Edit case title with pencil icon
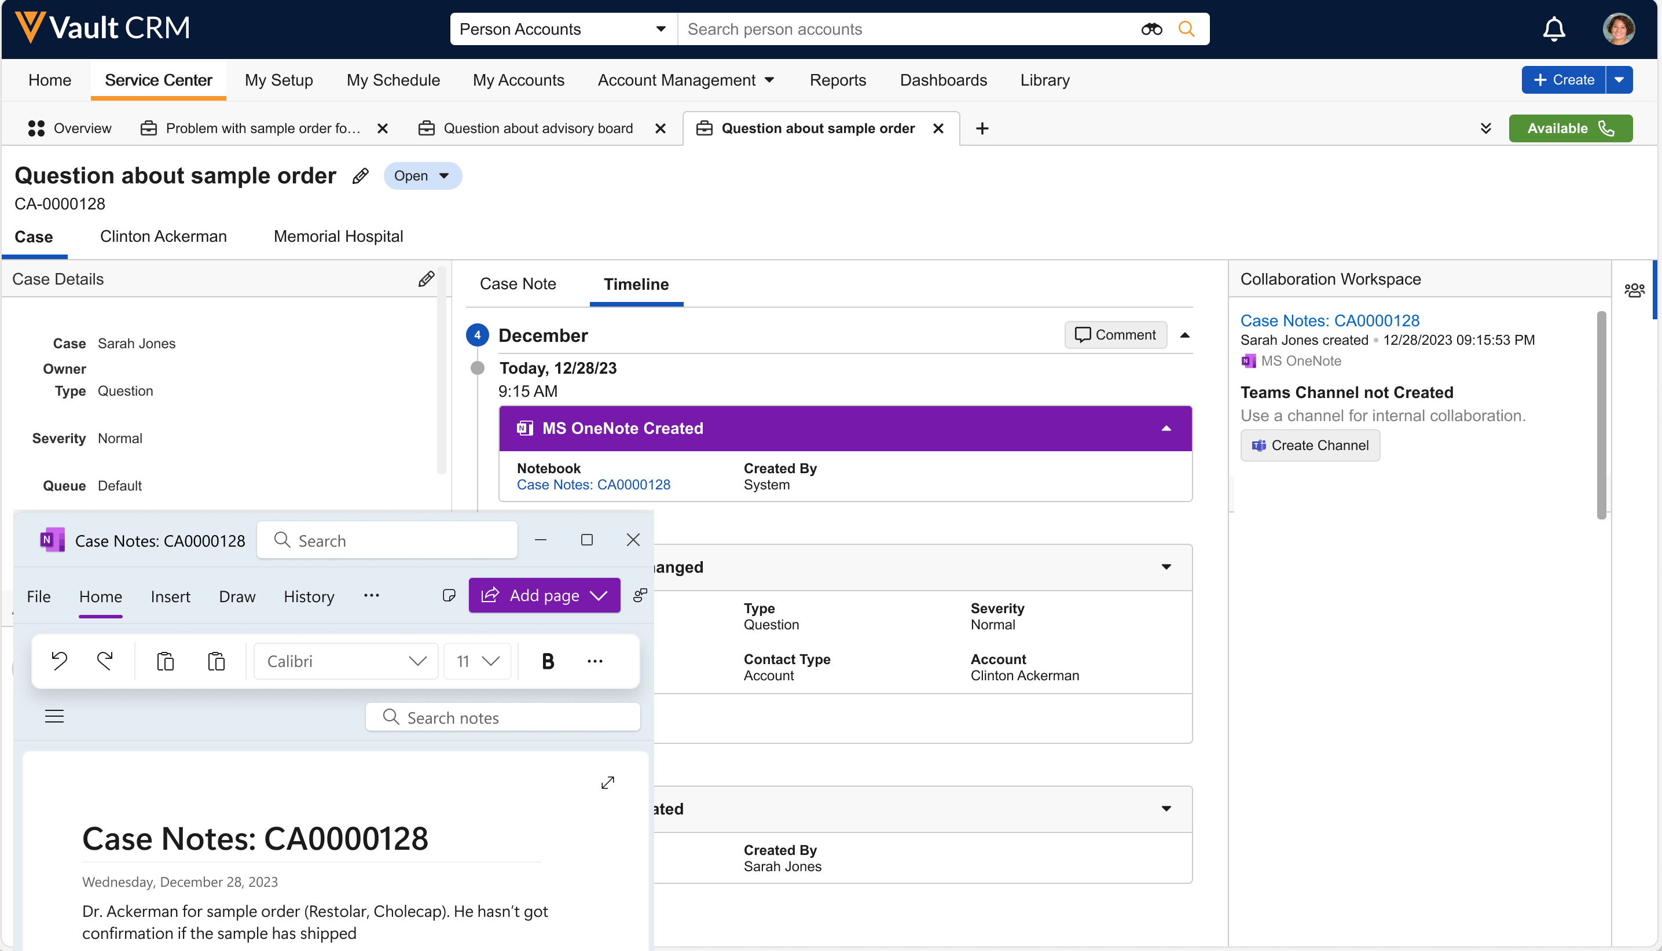Viewport: 1662px width, 951px height. tap(360, 176)
